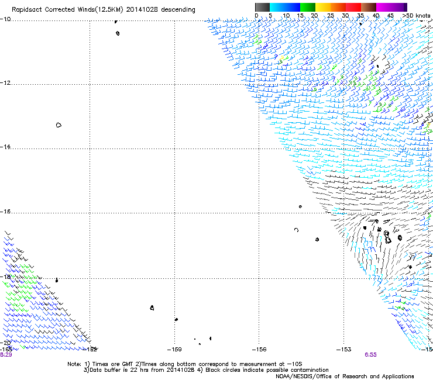Click the "45" legend tick label
The height and width of the screenshot is (380, 433).
click(x=390, y=15)
